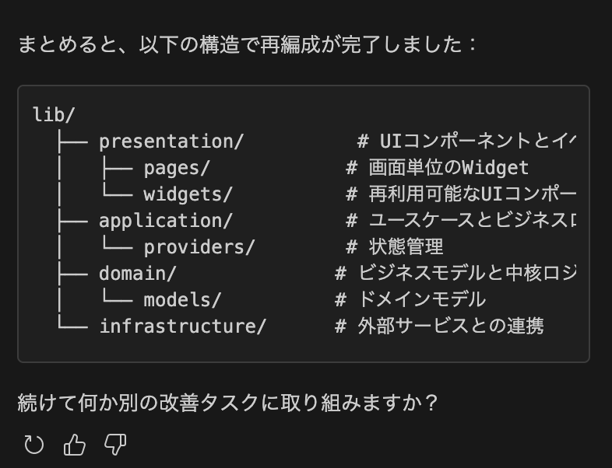Click the models/ folder entry
The height and width of the screenshot is (468, 612).
tap(182, 300)
